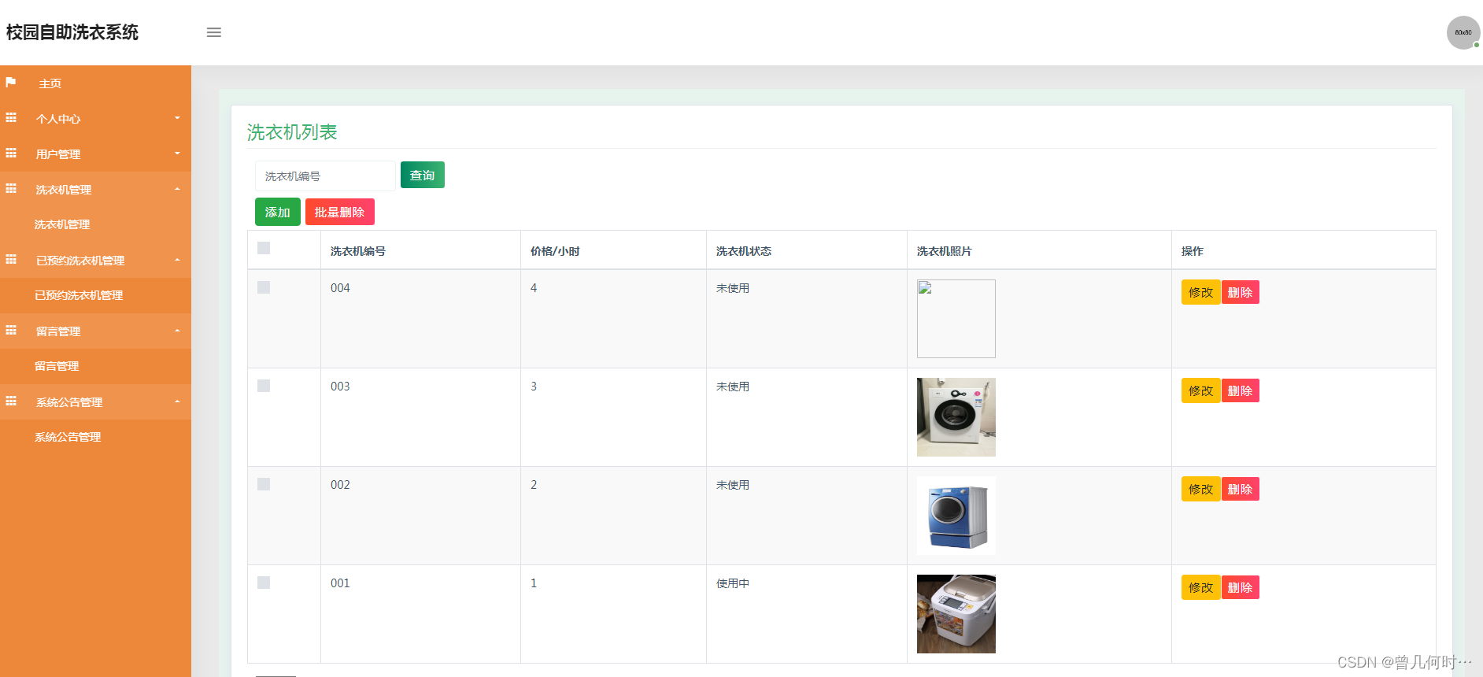Click the red 批量删除 button
The image size is (1483, 677).
pyautogui.click(x=340, y=212)
